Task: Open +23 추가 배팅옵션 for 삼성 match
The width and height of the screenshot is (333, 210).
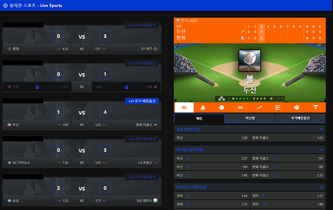Action: 142,177
